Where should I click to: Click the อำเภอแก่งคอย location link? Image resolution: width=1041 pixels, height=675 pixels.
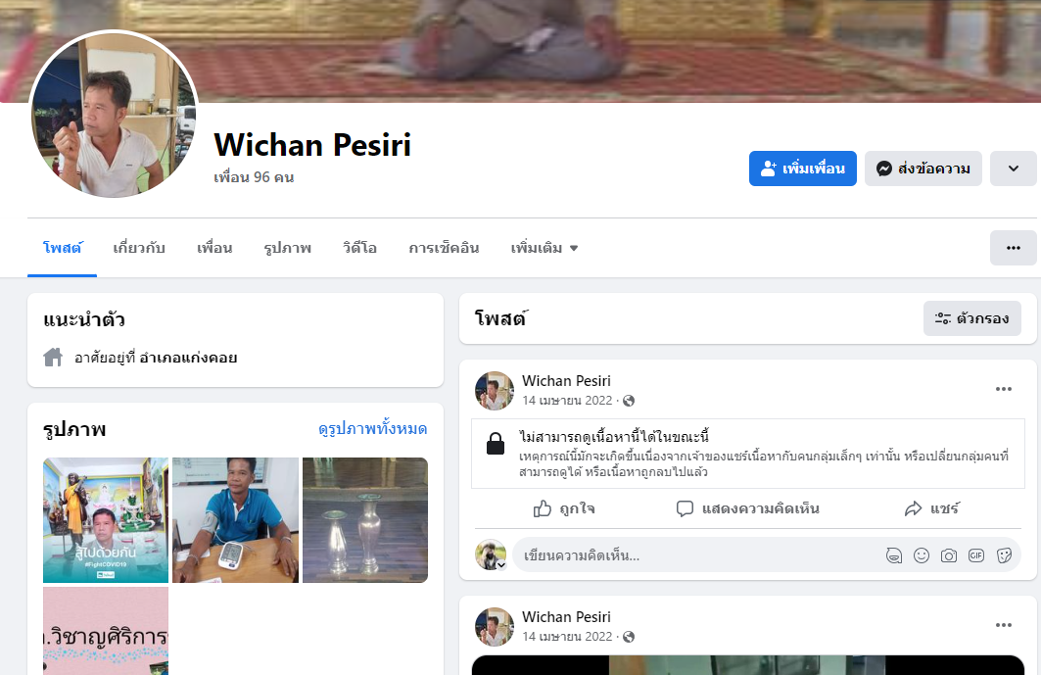[x=188, y=358]
